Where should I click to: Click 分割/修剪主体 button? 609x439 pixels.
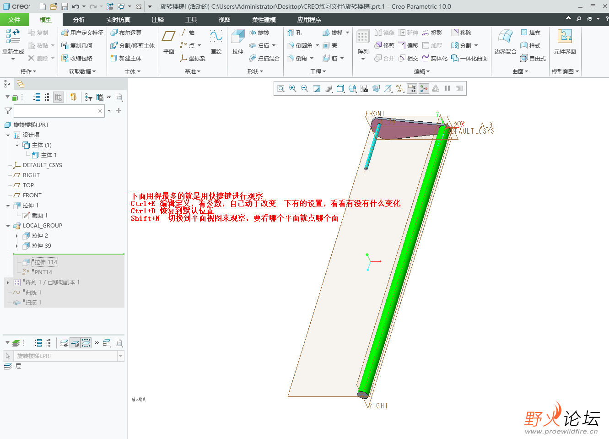click(133, 46)
